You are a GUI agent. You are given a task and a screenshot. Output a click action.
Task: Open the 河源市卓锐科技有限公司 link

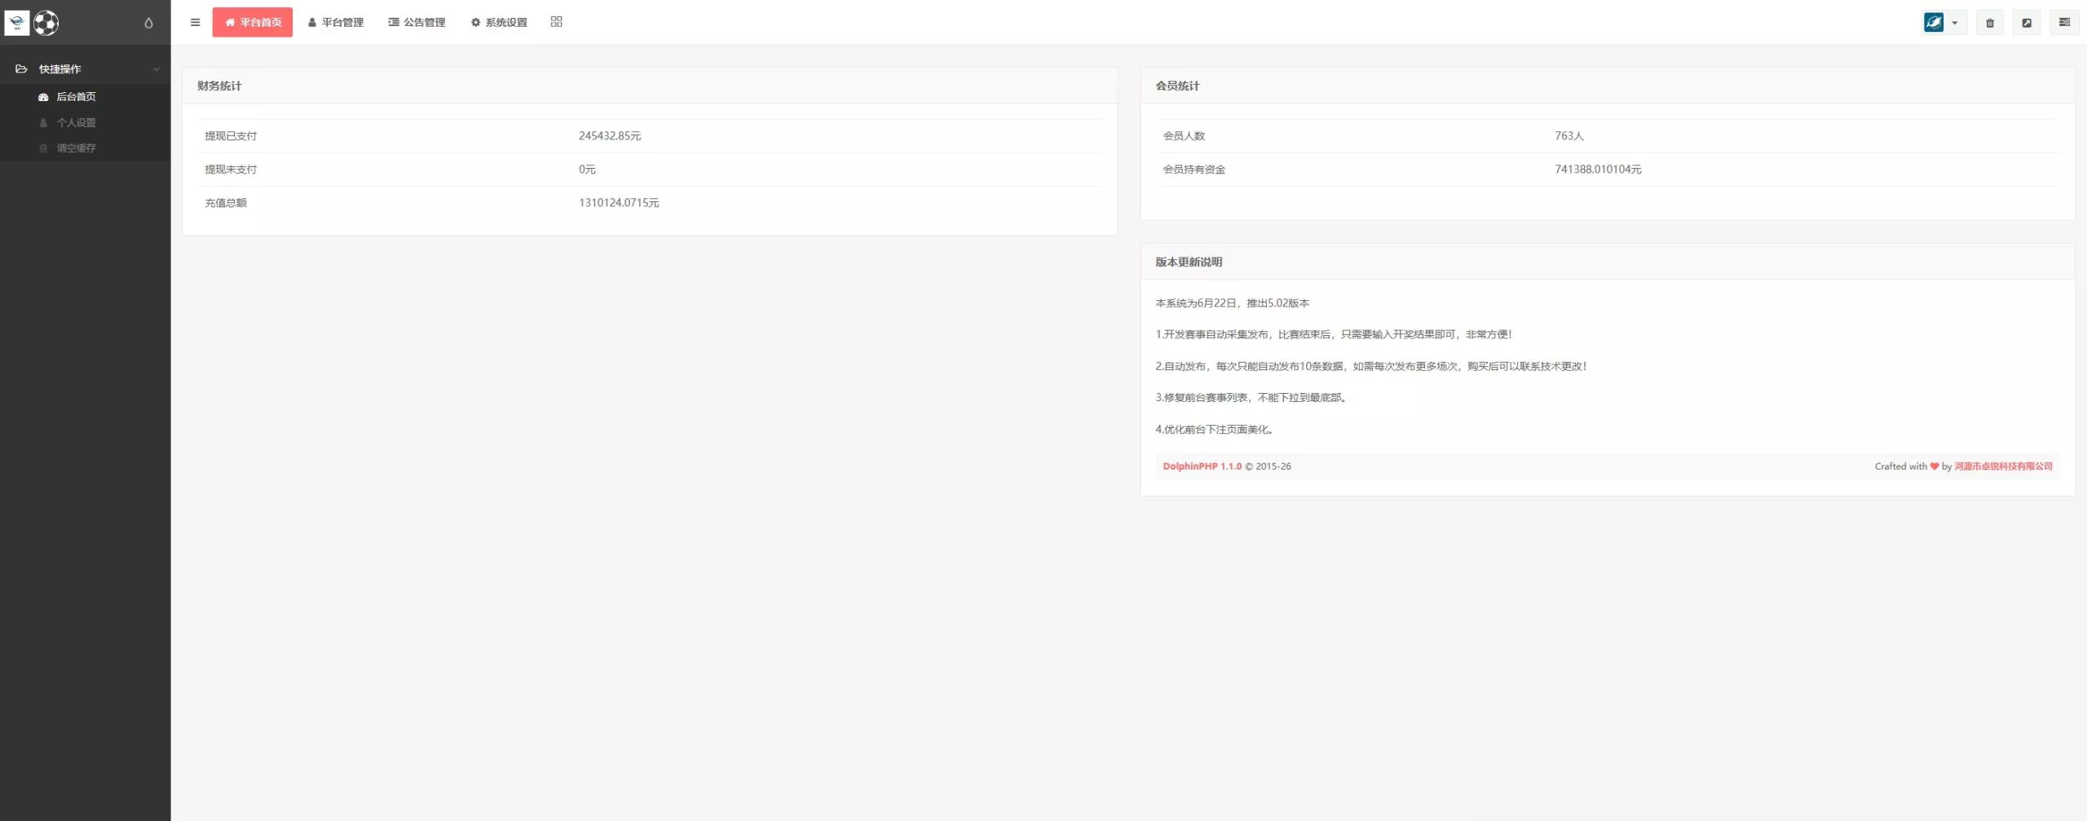[x=2003, y=466]
